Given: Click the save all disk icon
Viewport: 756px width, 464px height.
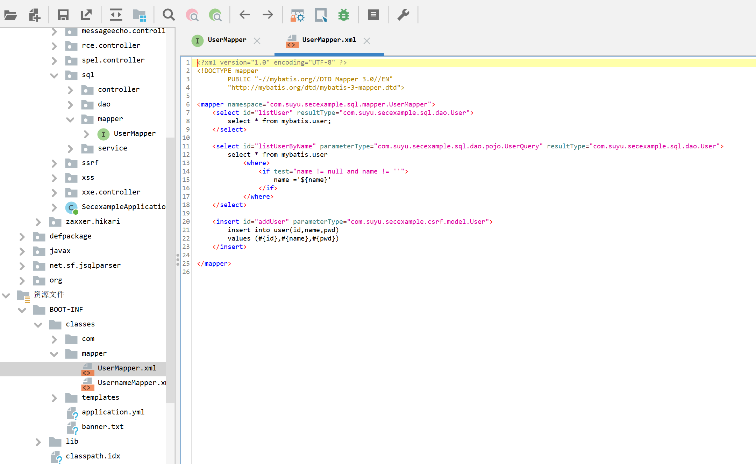Looking at the screenshot, I should point(63,15).
